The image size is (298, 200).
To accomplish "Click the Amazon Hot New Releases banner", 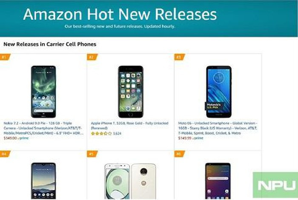I will pyautogui.click(x=149, y=18).
